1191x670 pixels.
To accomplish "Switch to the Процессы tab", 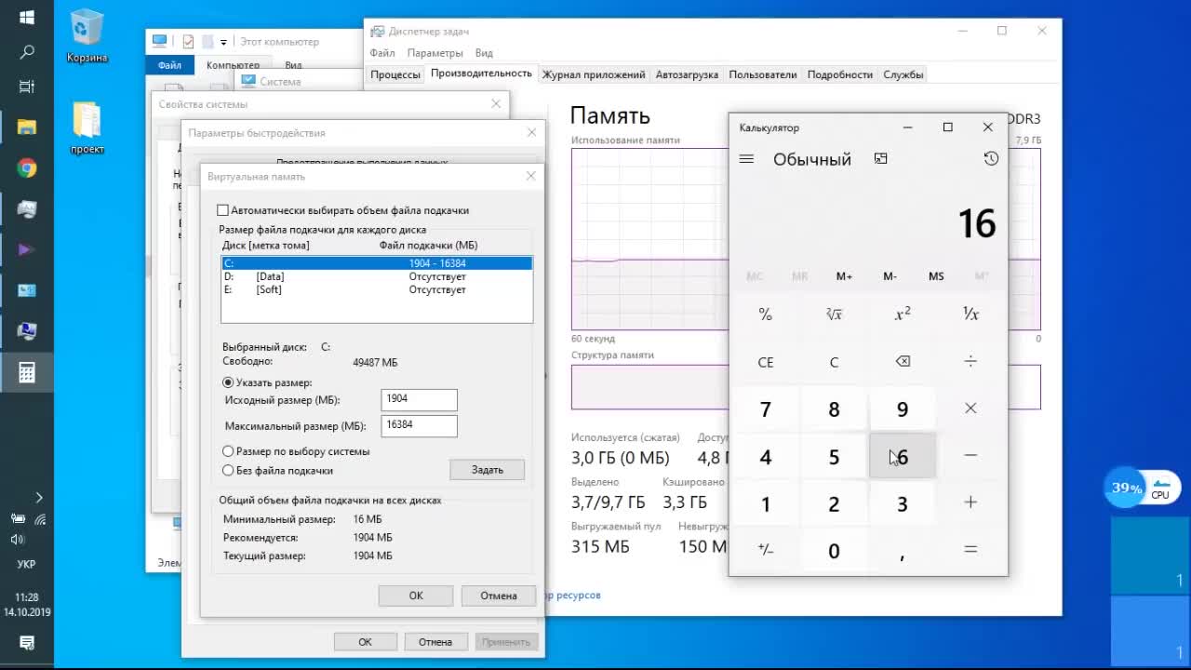I will tap(395, 74).
